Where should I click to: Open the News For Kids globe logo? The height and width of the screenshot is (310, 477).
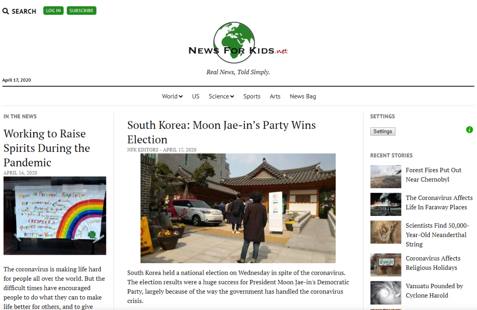coord(238,42)
